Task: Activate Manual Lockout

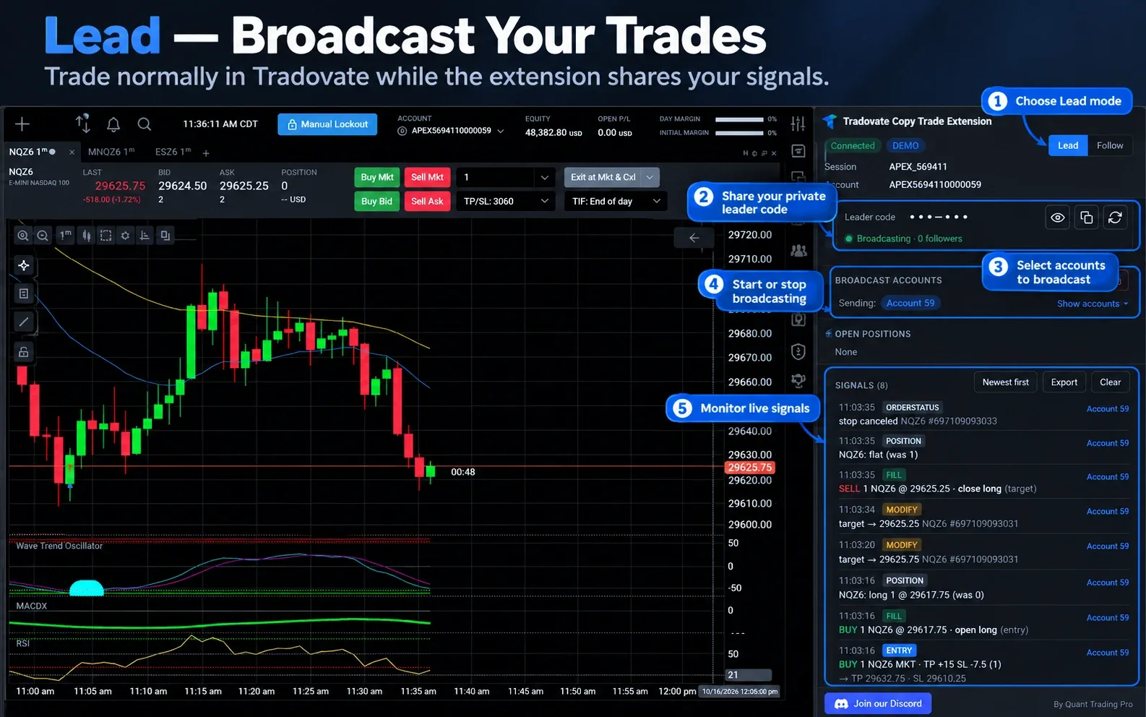Action: pyautogui.click(x=327, y=124)
